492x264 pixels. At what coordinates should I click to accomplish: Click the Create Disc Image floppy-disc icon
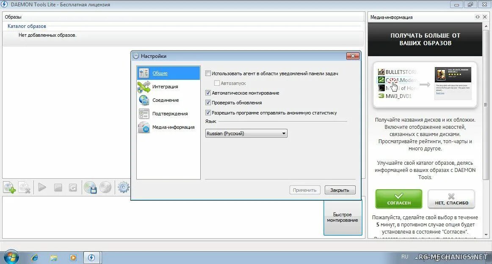click(x=90, y=188)
